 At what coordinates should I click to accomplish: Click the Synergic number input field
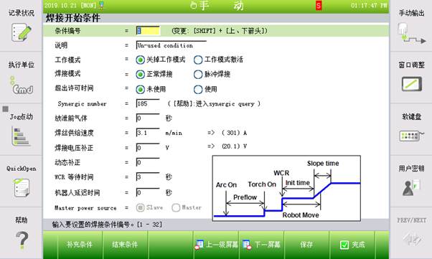pyautogui.click(x=148, y=103)
